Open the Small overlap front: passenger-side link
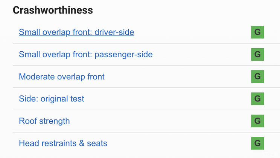The height and width of the screenshot is (158, 280). [x=85, y=55]
